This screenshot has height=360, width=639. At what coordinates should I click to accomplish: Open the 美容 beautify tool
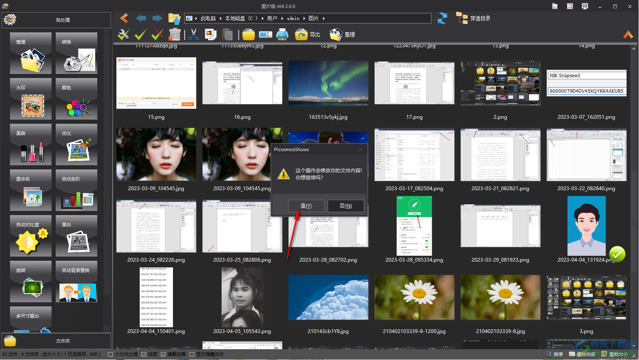point(31,145)
